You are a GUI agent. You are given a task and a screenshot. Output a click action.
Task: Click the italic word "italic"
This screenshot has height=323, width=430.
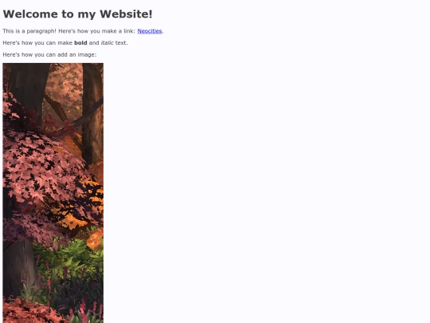[107, 43]
